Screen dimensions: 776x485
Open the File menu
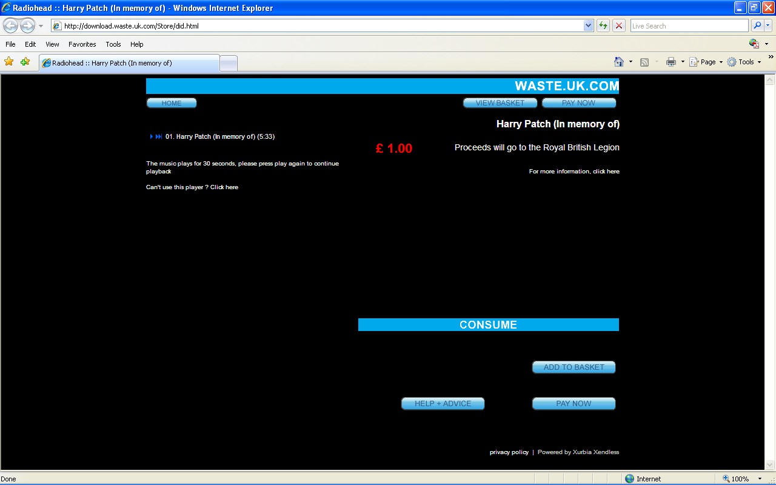coord(10,44)
